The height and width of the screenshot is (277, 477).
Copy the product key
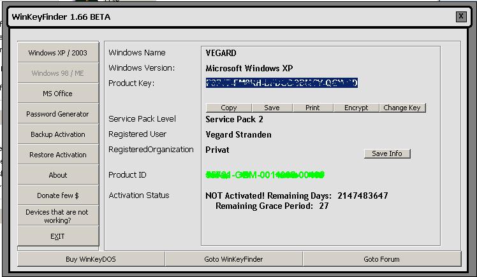[x=229, y=108]
